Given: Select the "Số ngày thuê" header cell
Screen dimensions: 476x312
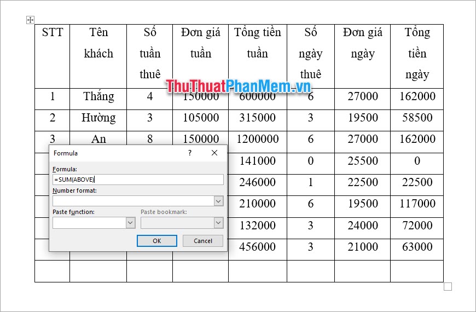Looking at the screenshot, I should (311, 56).
